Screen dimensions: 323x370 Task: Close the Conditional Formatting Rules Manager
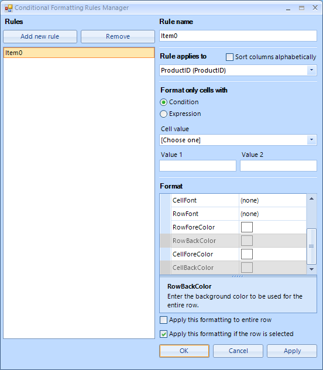[x=315, y=8]
